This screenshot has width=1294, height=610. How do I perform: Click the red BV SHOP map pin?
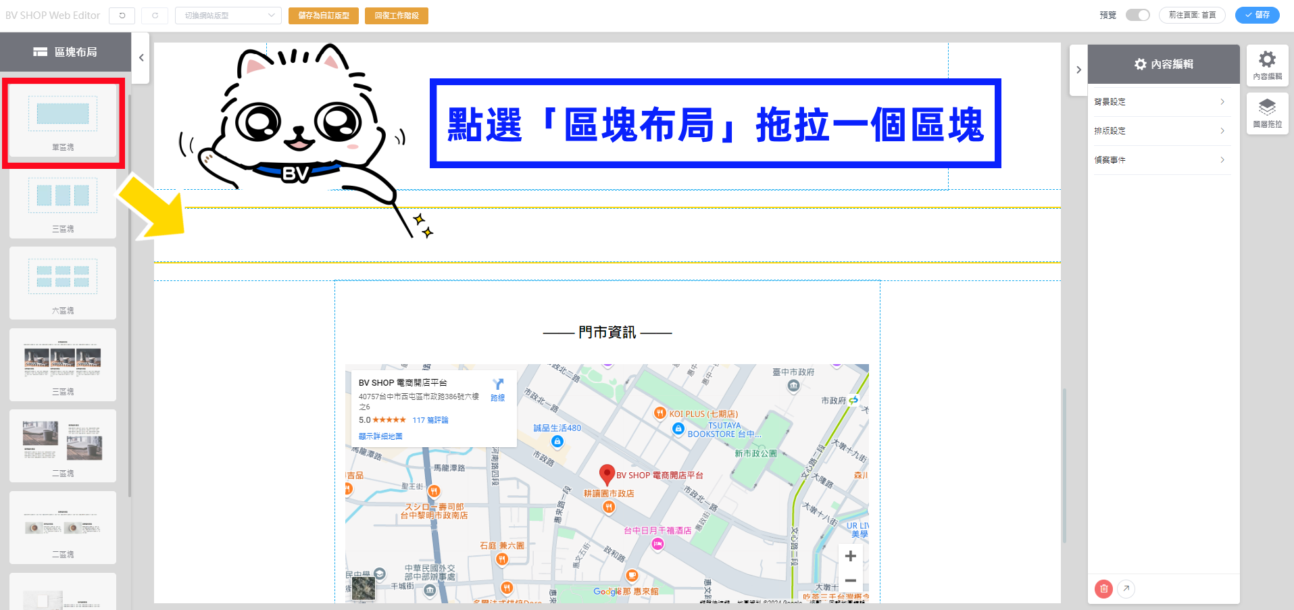tap(607, 475)
